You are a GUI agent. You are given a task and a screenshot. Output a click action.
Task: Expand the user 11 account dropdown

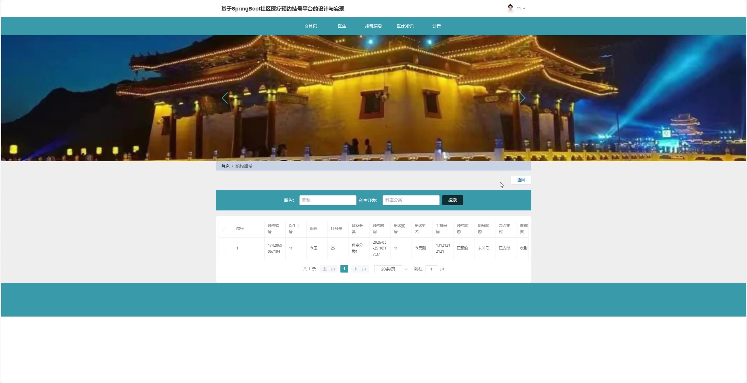521,8
